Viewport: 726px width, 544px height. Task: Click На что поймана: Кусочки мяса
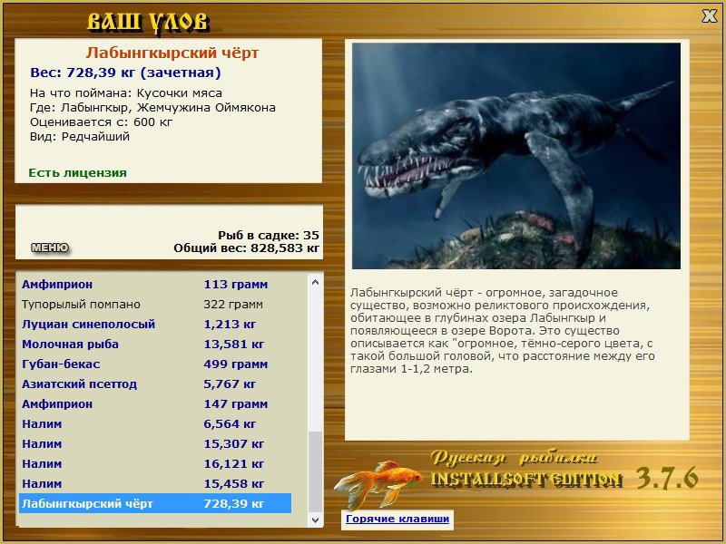(126, 93)
